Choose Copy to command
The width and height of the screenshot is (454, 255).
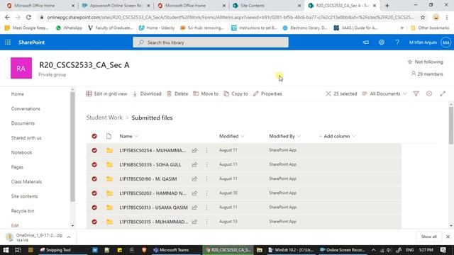point(236,93)
